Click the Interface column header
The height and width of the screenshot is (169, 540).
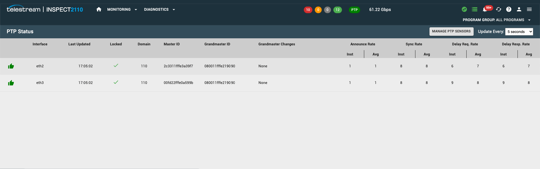40,44
